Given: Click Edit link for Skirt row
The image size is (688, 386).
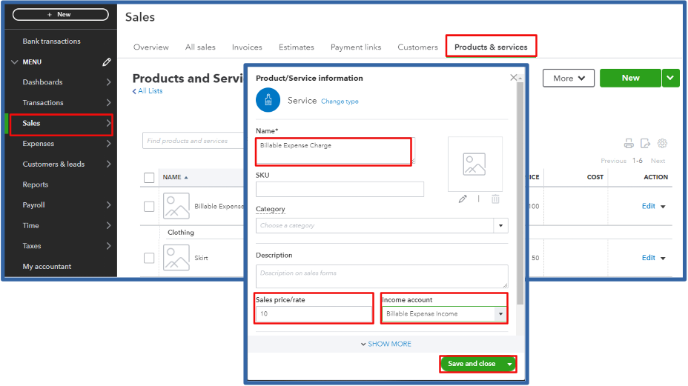Looking at the screenshot, I should click(x=649, y=258).
